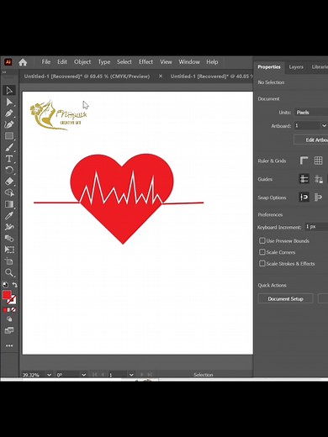Swap Fill and Stroke colors
The height and width of the screenshot is (437, 328).
[x=14, y=285]
